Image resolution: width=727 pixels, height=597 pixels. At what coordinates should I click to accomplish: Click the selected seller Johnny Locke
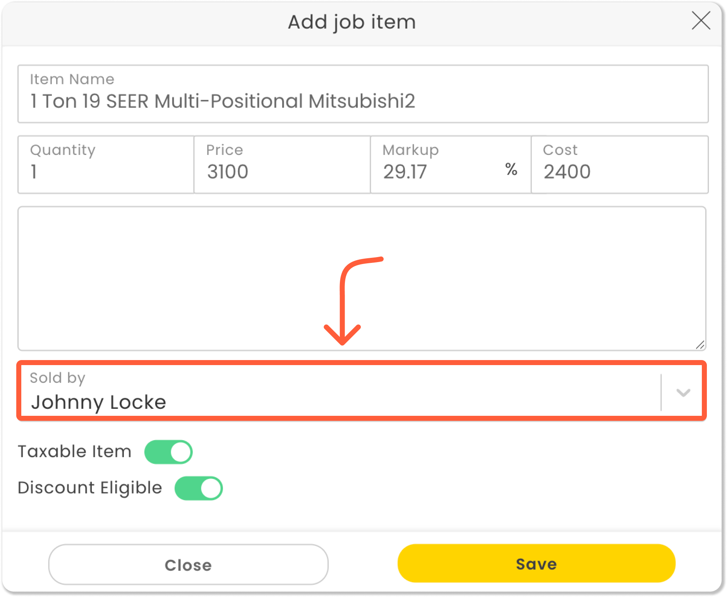[x=99, y=402]
